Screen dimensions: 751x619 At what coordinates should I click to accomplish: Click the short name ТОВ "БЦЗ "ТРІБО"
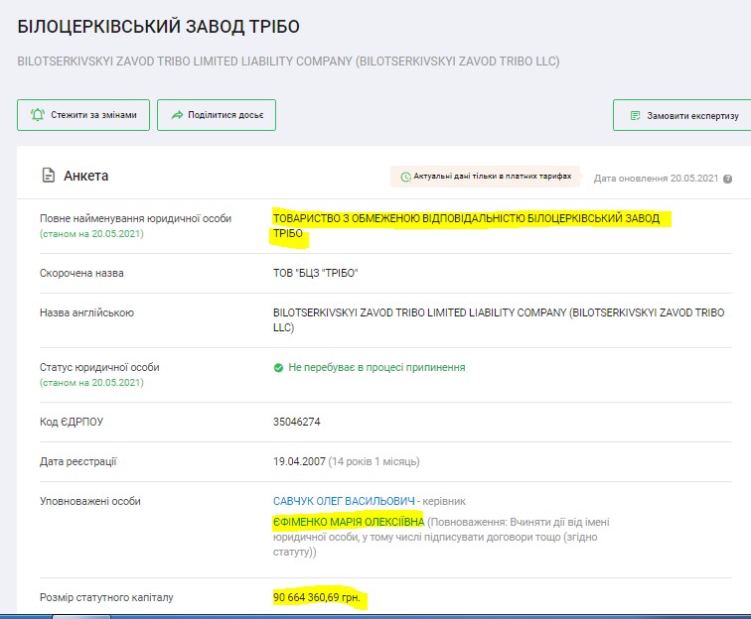[315, 273]
